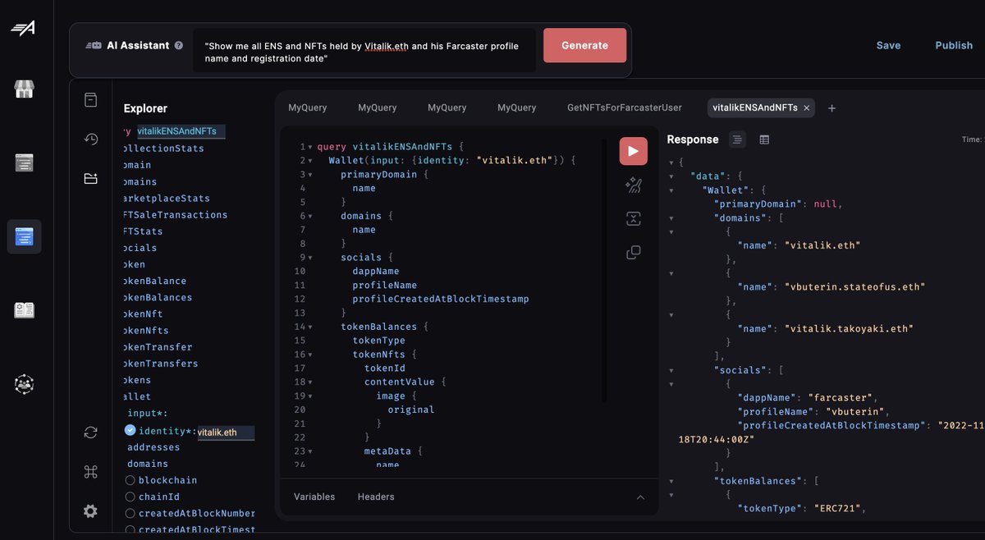This screenshot has width=985, height=540.
Task: Collapse the response "data" object
Action: pos(672,176)
